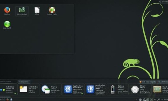Image resolution: width=168 pixels, height=101 pixels.
Task: Select the Battery Monitor widget
Action: pyautogui.click(x=118, y=89)
